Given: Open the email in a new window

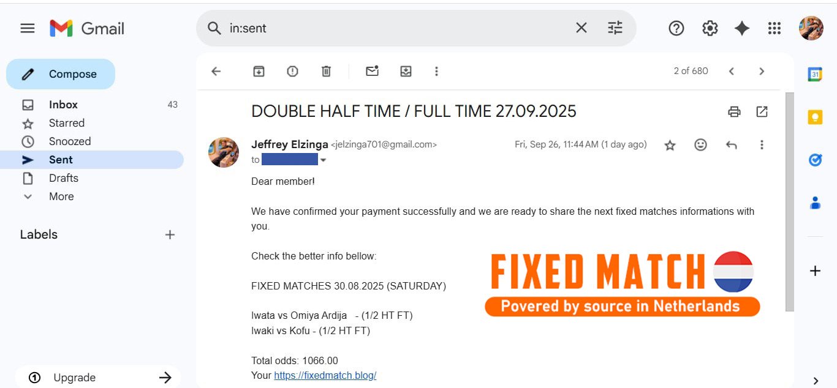Looking at the screenshot, I should coord(762,111).
